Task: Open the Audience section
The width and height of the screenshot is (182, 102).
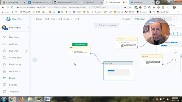Action: 14,44
